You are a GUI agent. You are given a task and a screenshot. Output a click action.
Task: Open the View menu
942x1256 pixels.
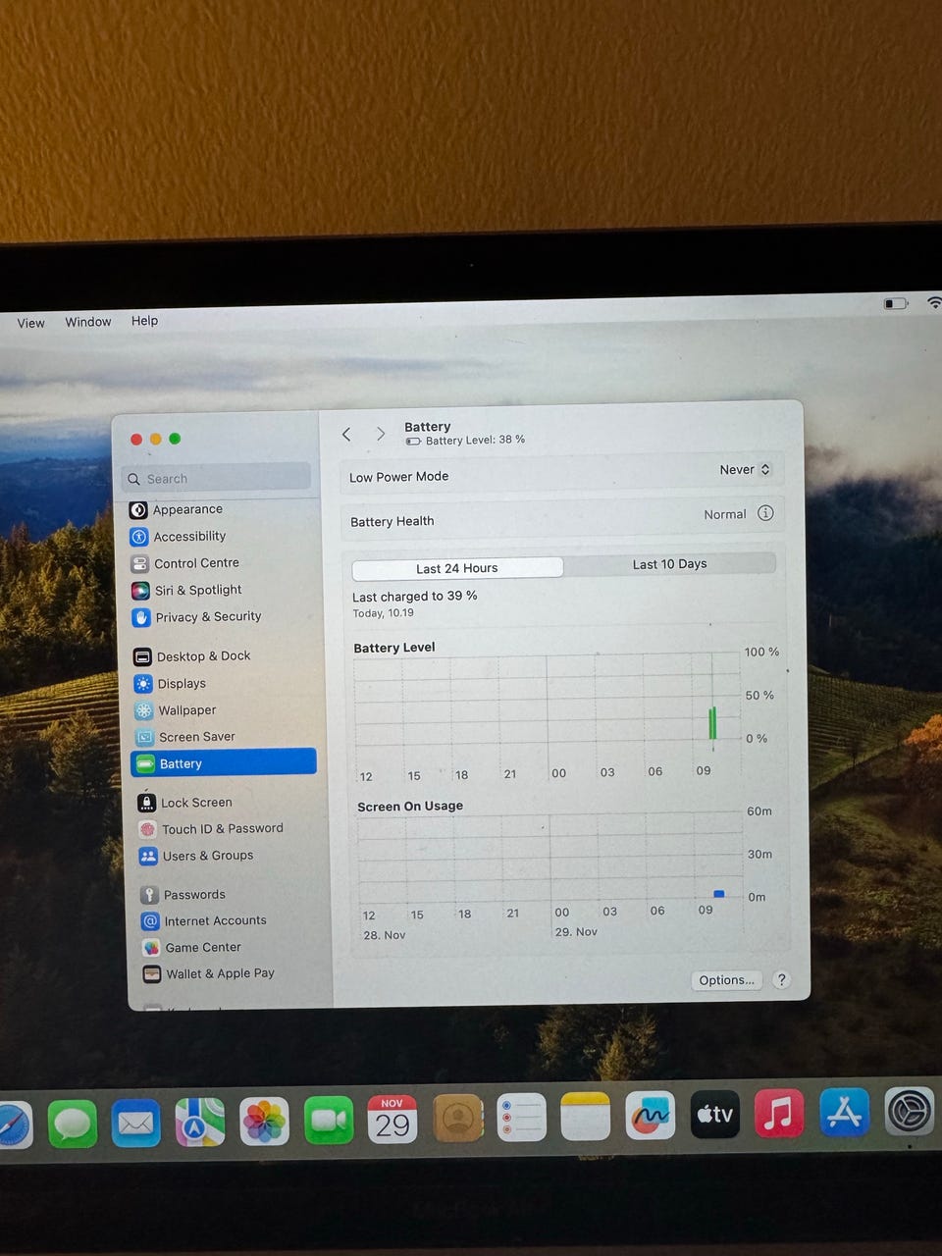[x=30, y=323]
